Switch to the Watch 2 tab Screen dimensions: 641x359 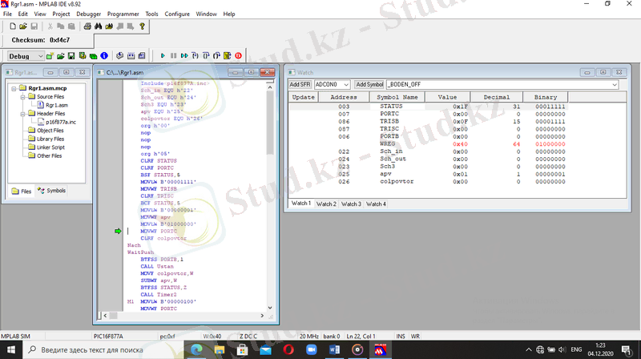tap(326, 204)
